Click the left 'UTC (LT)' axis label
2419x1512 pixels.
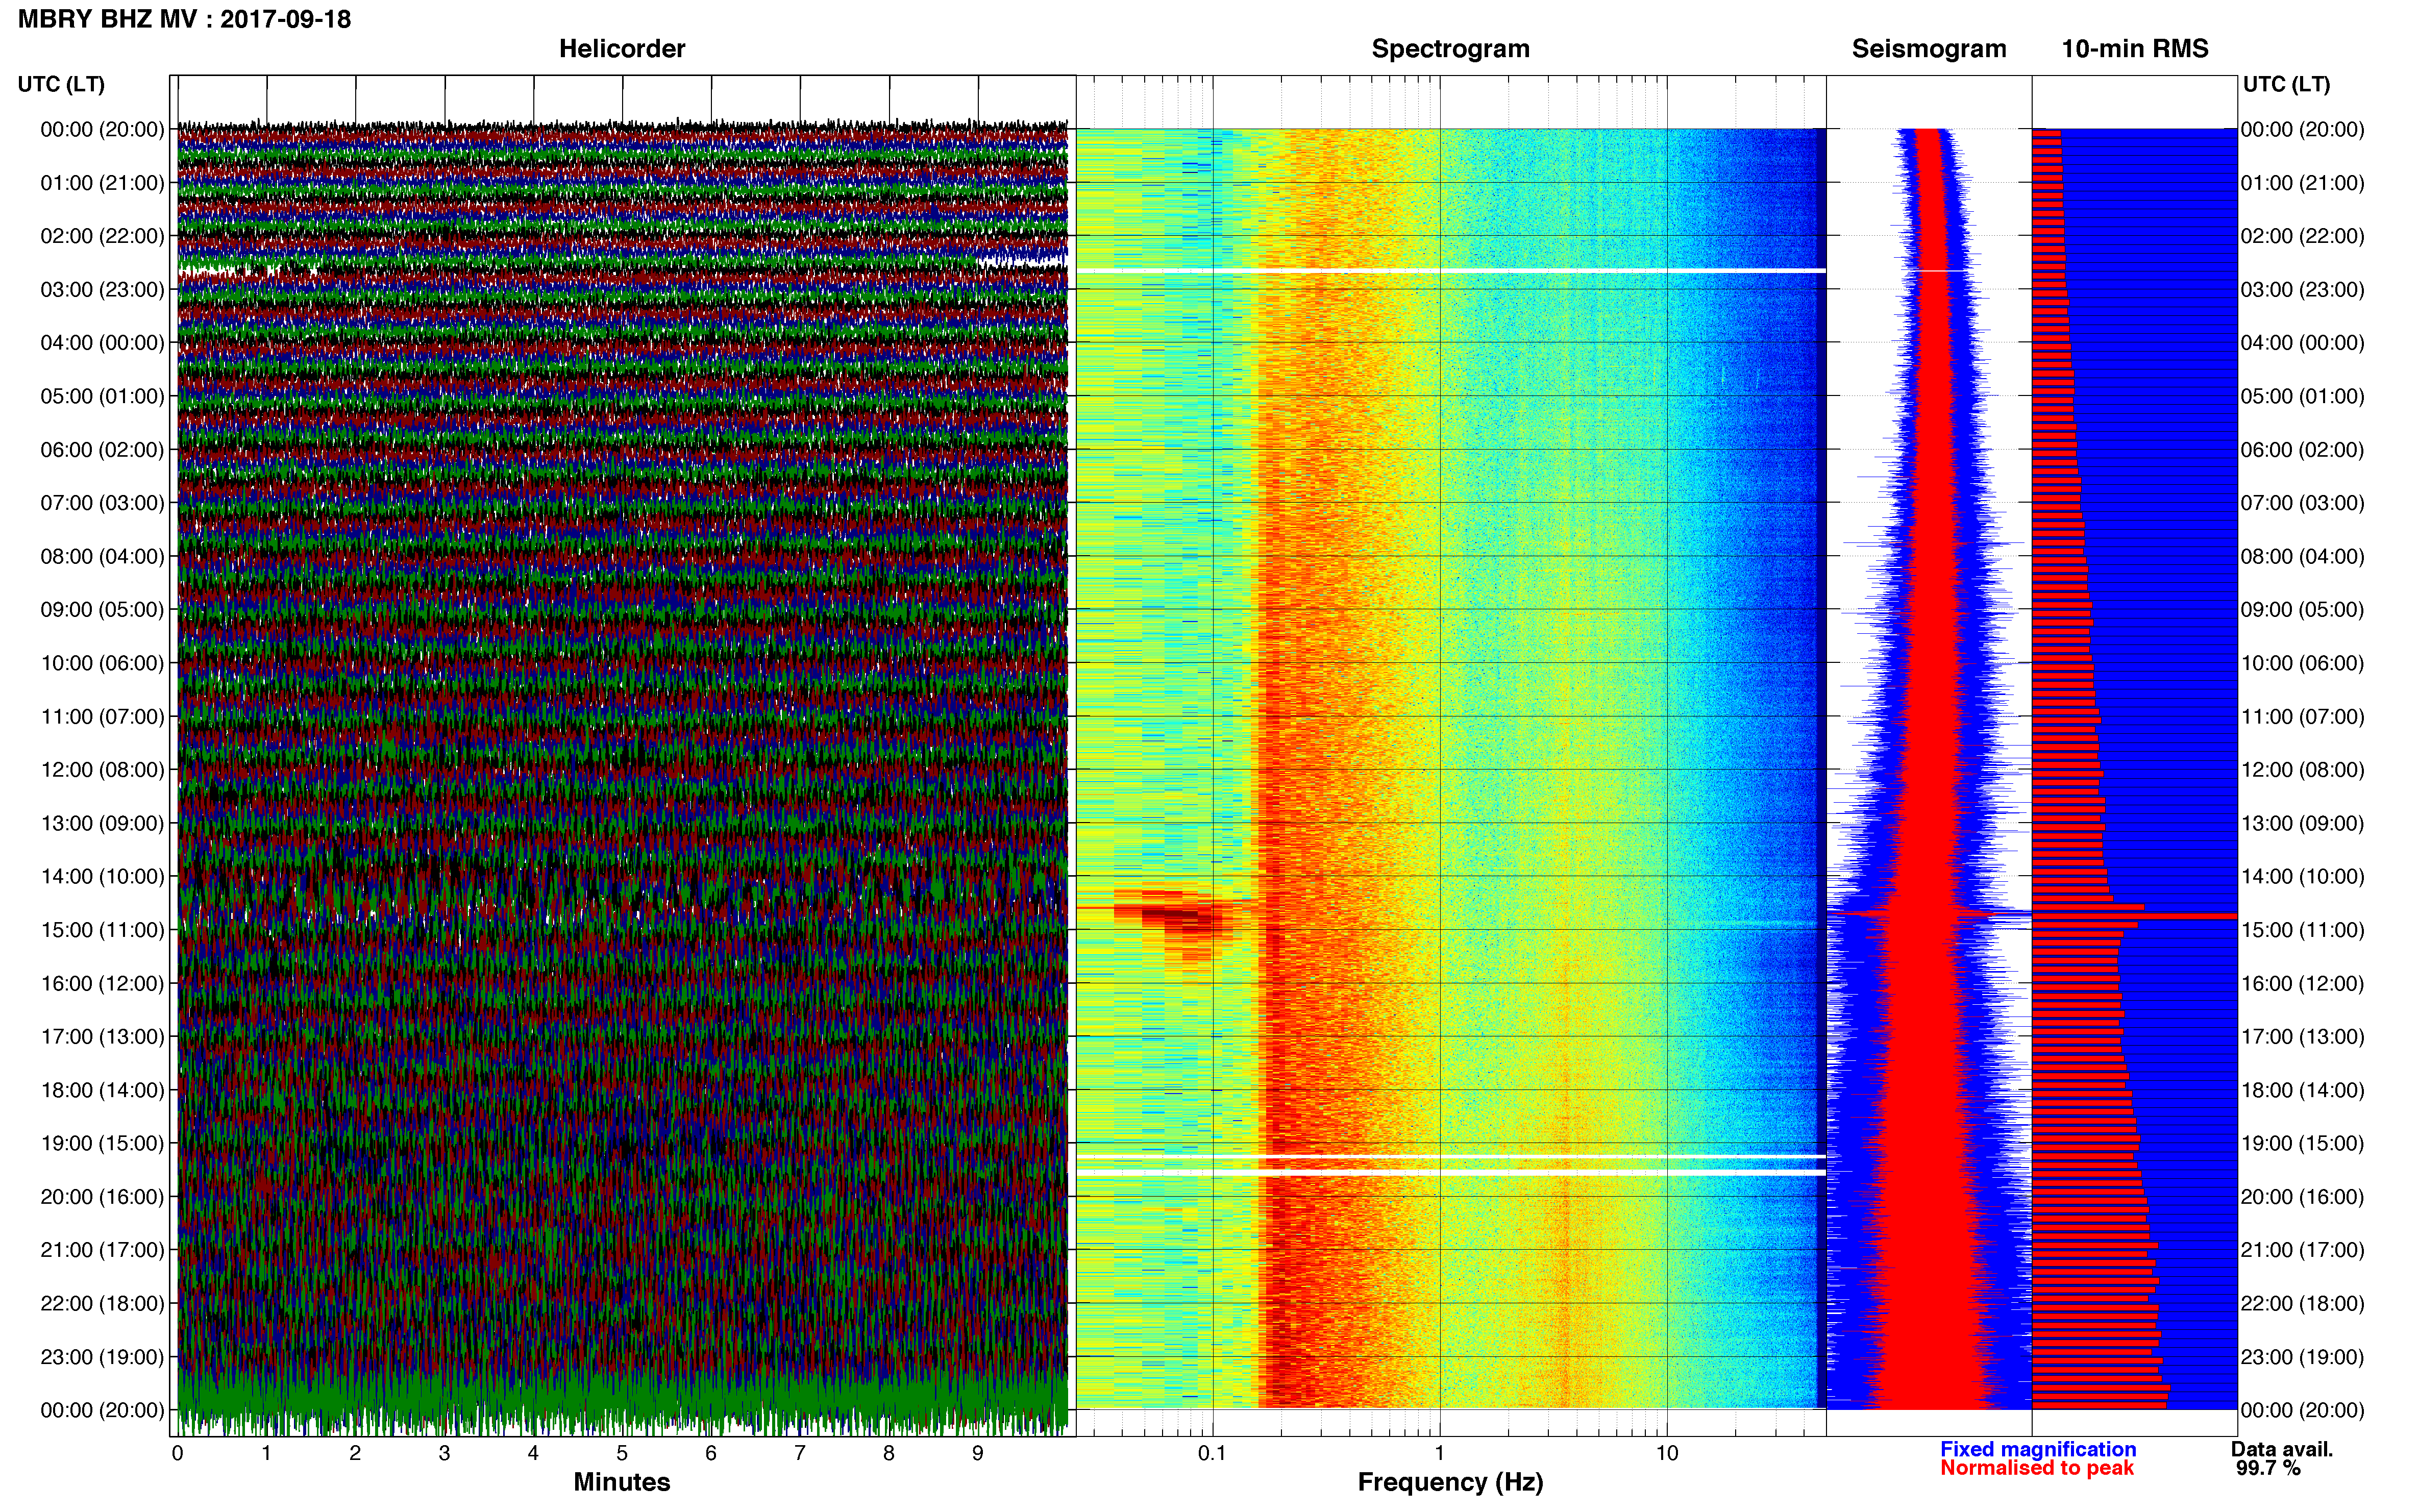[x=61, y=84]
